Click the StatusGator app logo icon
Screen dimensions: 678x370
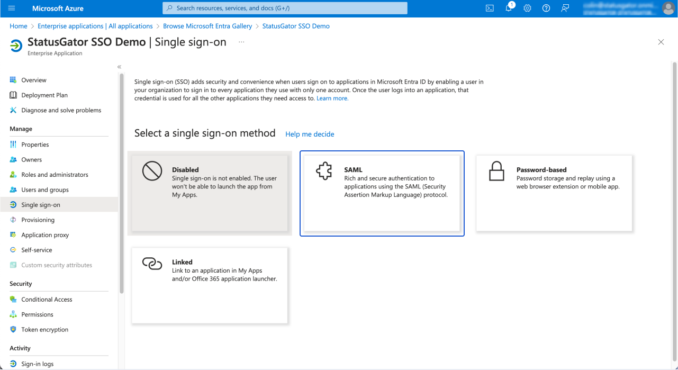tap(16, 46)
